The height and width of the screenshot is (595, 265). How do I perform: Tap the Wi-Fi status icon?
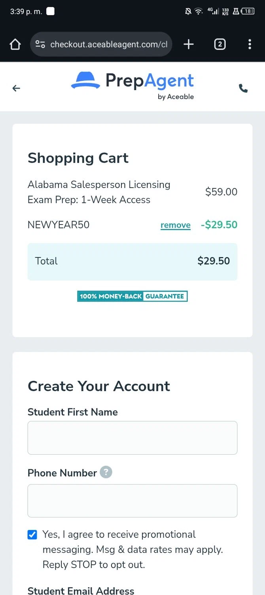click(x=199, y=12)
